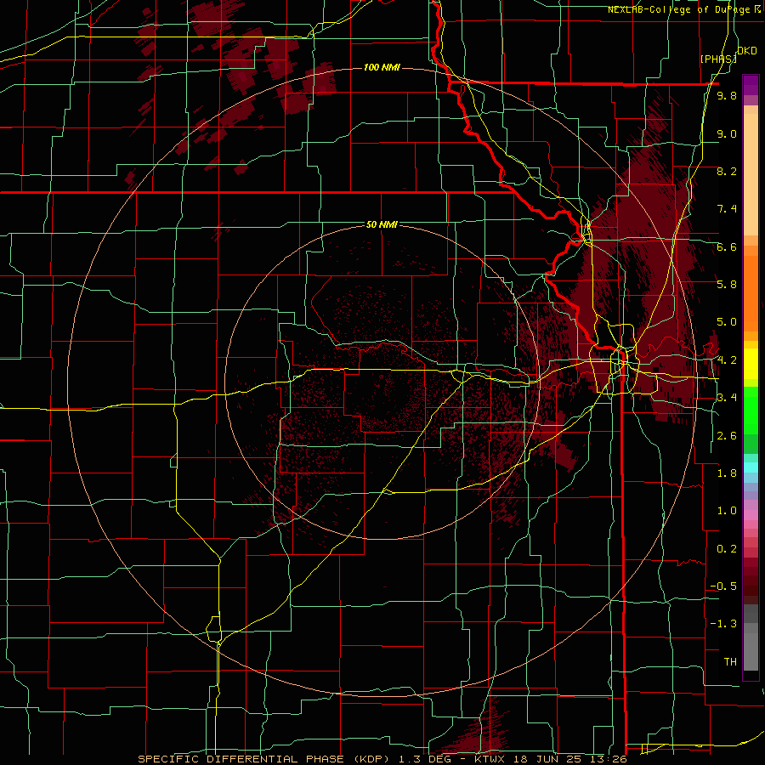Viewport: 765px width, 765px height.
Task: Click the 4.2 value on the color scale
Action: (x=727, y=360)
